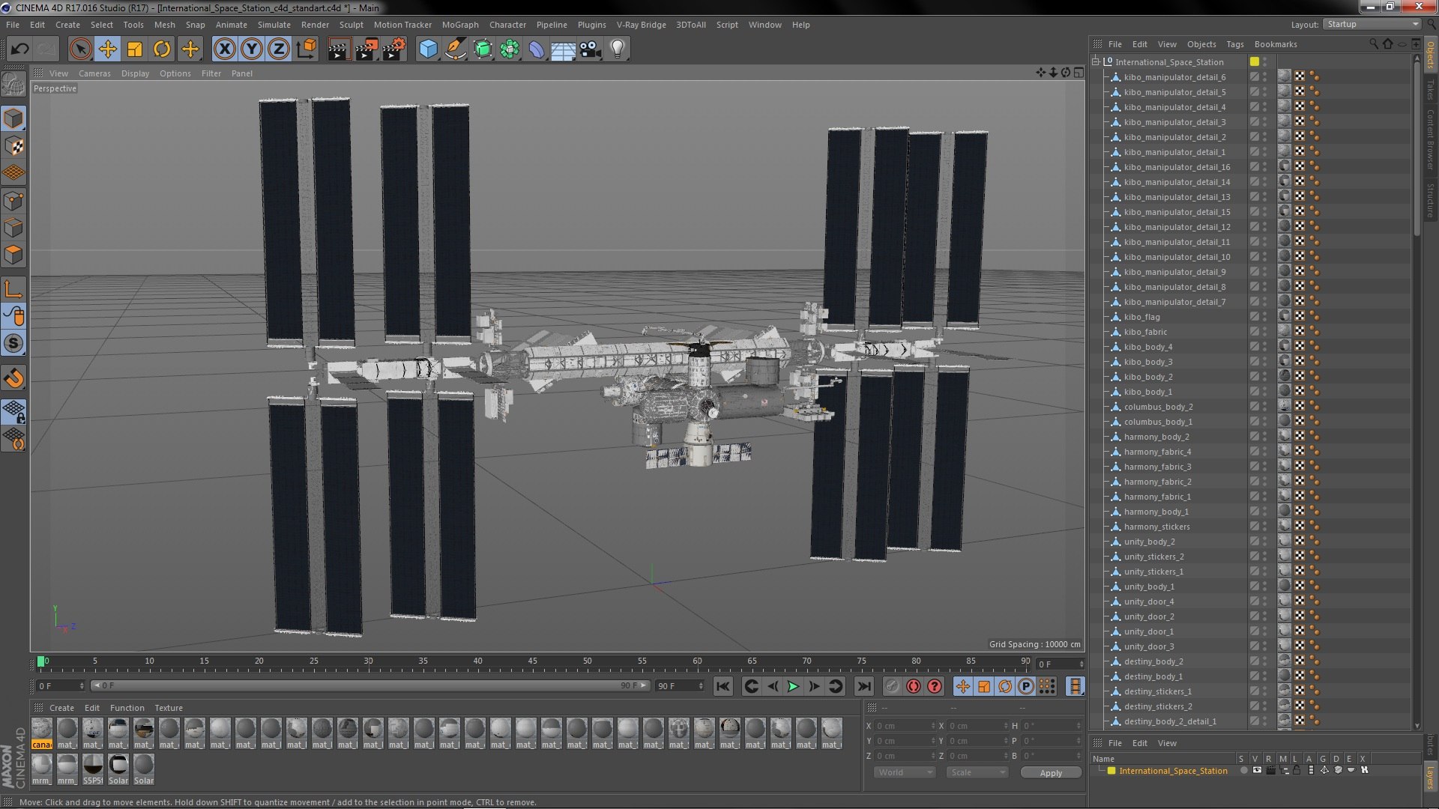Screen dimensions: 1439x809
Task: Switch to Texture mode icon
Action: pyautogui.click(x=13, y=145)
